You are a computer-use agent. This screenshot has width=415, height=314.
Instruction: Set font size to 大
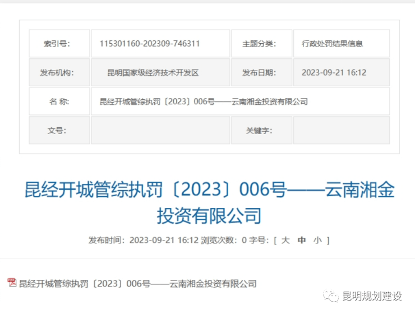coord(285,240)
